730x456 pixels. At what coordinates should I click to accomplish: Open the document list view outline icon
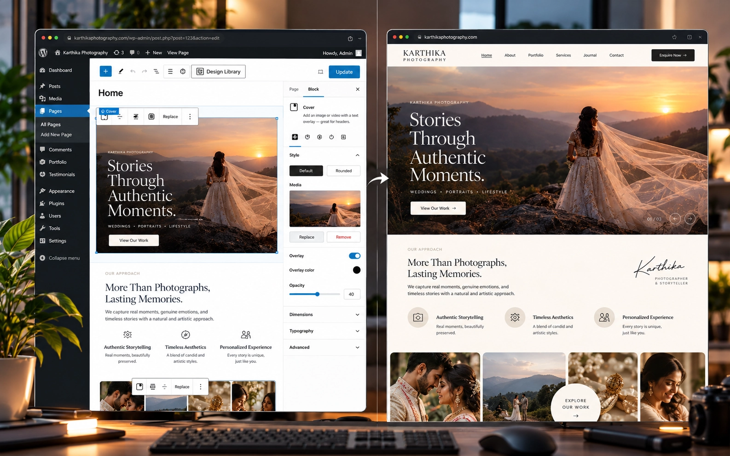click(x=156, y=71)
